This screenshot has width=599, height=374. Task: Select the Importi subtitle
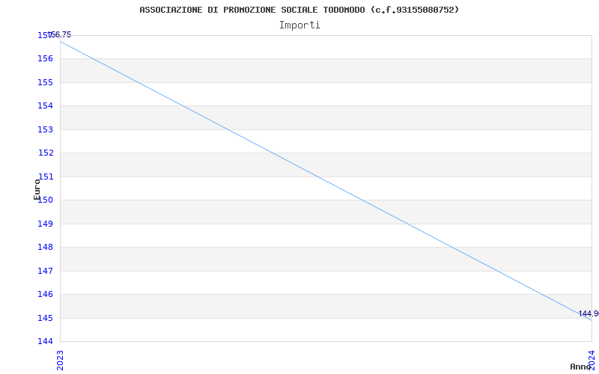tap(299, 25)
